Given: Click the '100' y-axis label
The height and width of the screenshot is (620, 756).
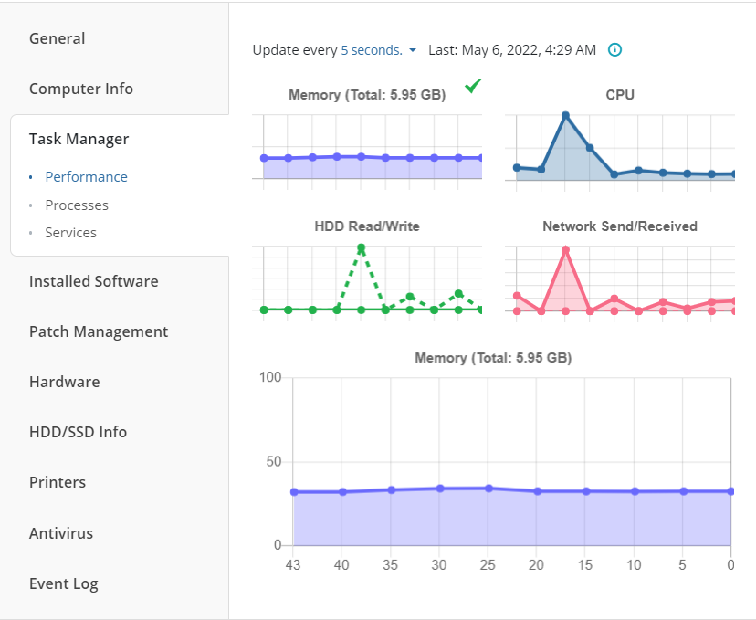Looking at the screenshot, I should [x=270, y=377].
